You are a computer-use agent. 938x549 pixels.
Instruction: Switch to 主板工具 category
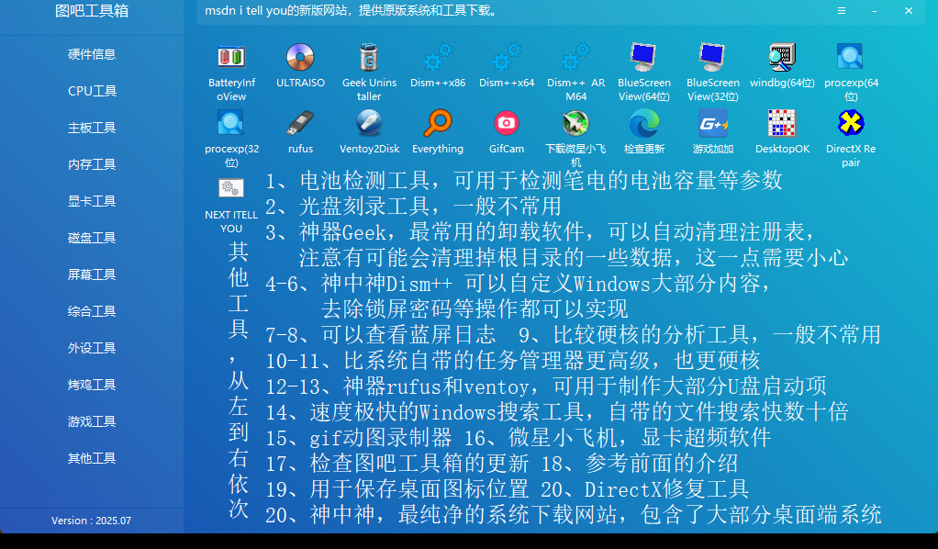[x=92, y=128]
